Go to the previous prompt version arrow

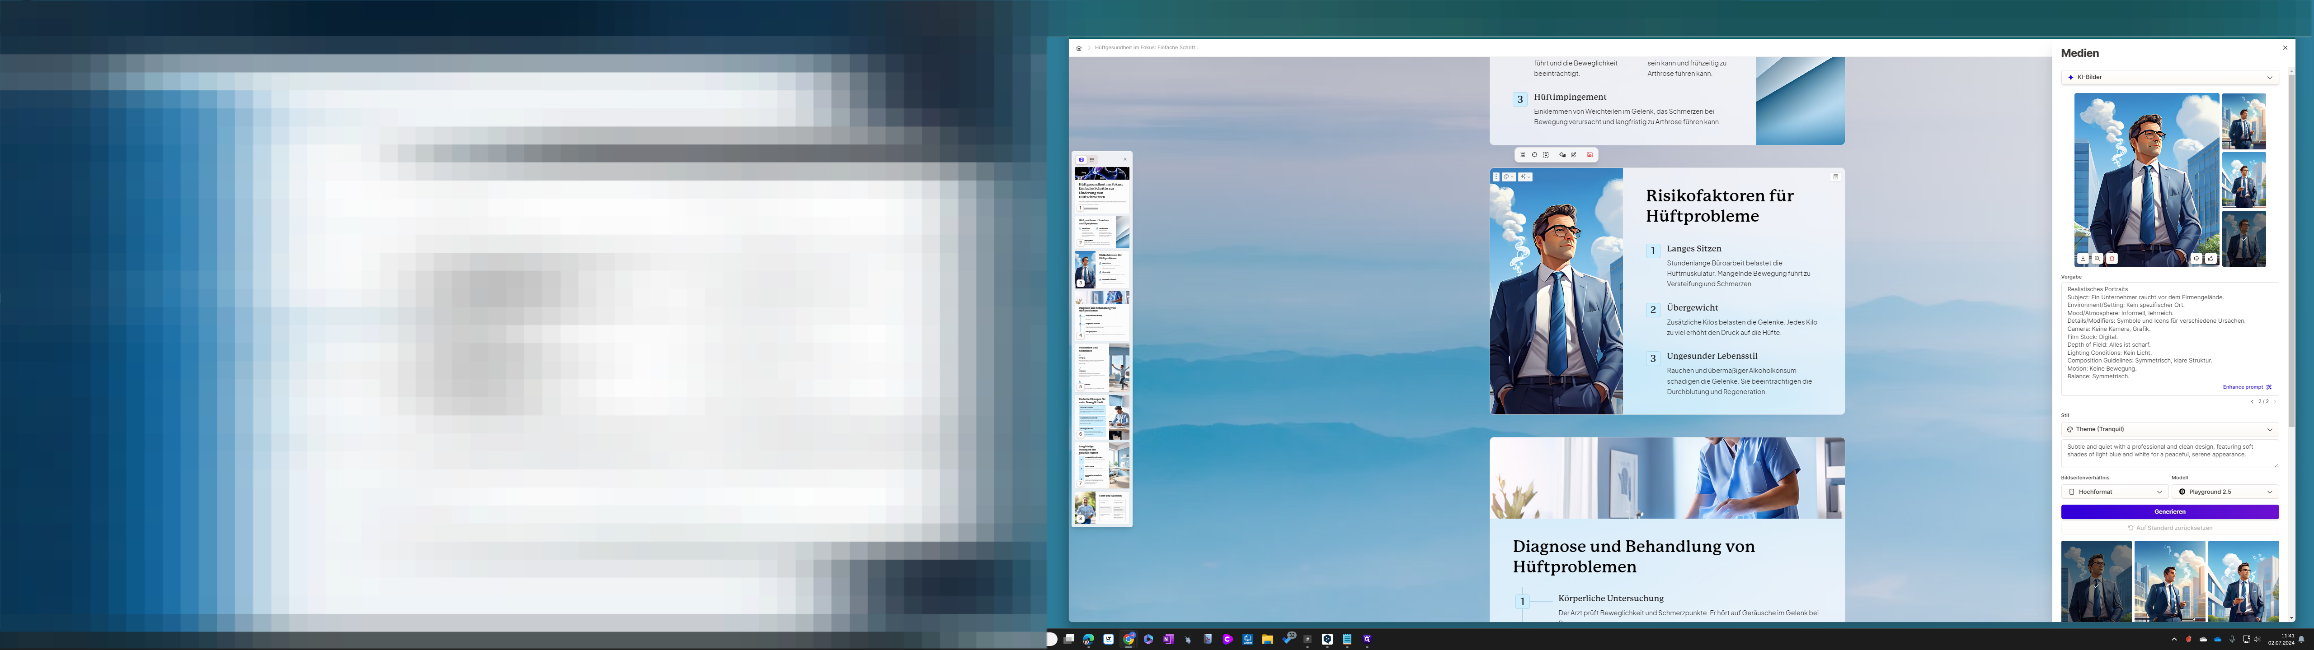pyautogui.click(x=2252, y=401)
